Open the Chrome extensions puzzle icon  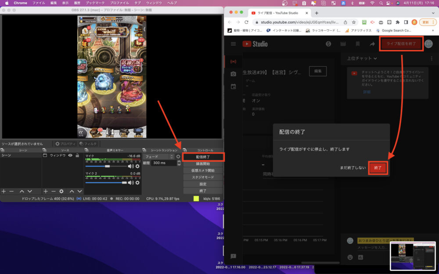pyautogui.click(x=398, y=22)
